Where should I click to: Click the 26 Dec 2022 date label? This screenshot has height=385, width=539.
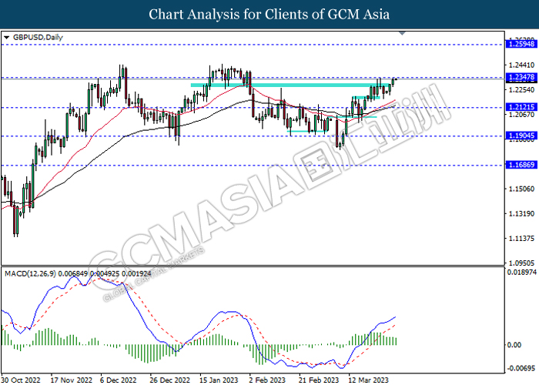pos(170,380)
